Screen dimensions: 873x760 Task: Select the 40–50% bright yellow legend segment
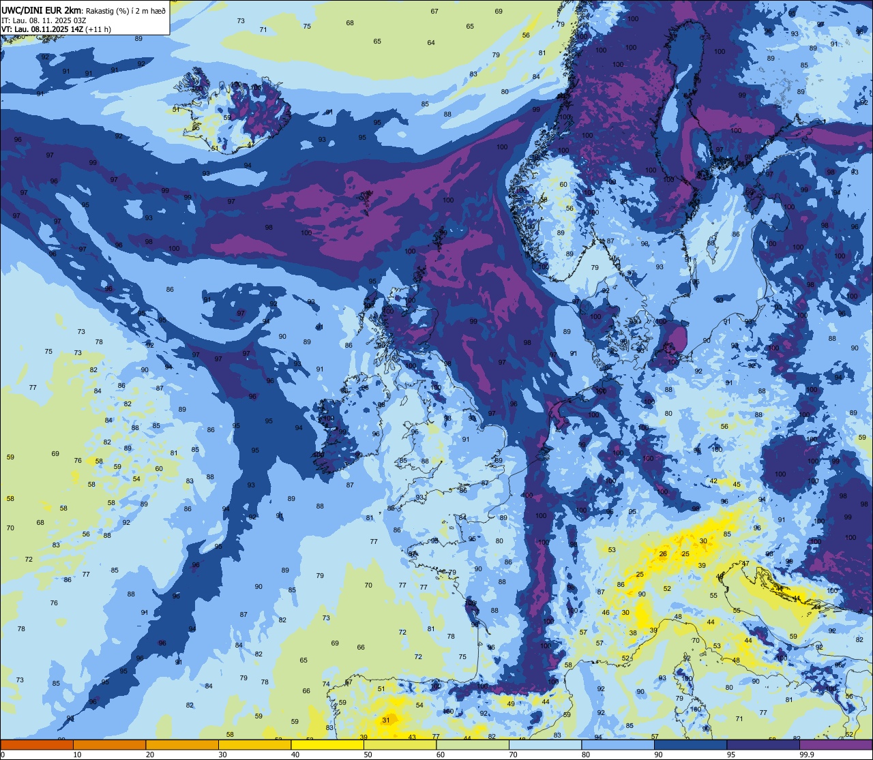pos(327,744)
